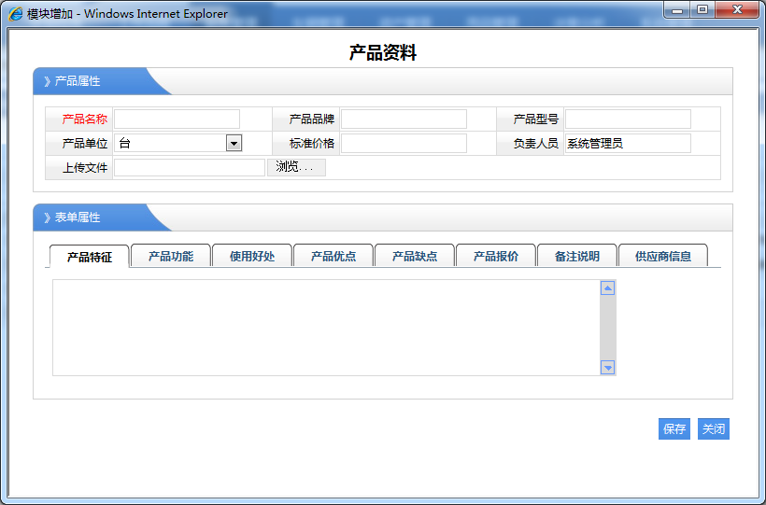Viewport: 766px width, 505px height.
Task: Switch to the 产品功能 tab
Action: [171, 256]
